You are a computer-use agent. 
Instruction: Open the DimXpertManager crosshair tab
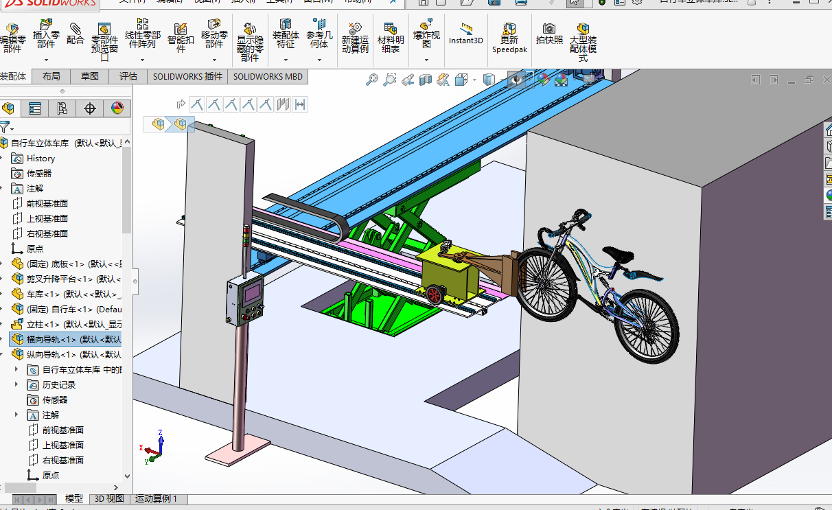coord(89,108)
